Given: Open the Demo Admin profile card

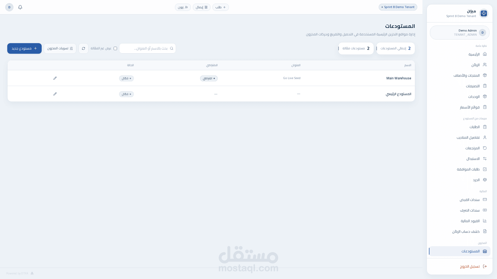Looking at the screenshot, I should click(x=459, y=33).
